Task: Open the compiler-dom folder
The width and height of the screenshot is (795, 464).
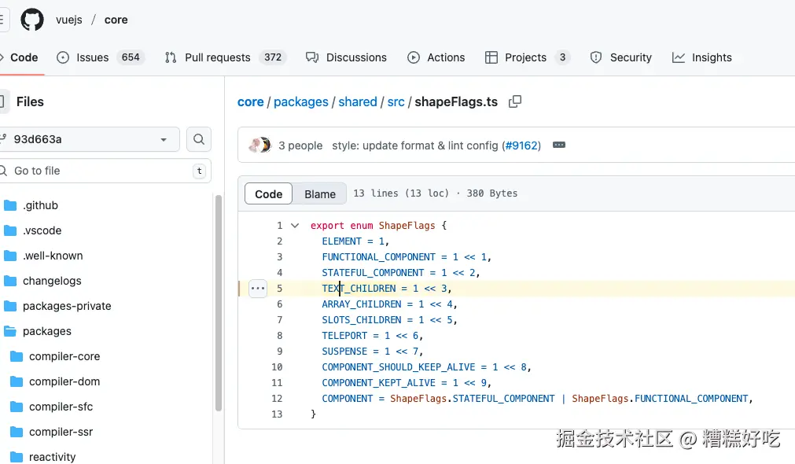Action: [x=64, y=381]
